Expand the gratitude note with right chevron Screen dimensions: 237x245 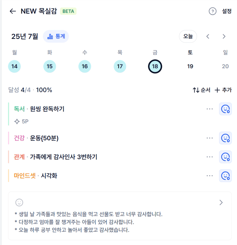pos(221,203)
